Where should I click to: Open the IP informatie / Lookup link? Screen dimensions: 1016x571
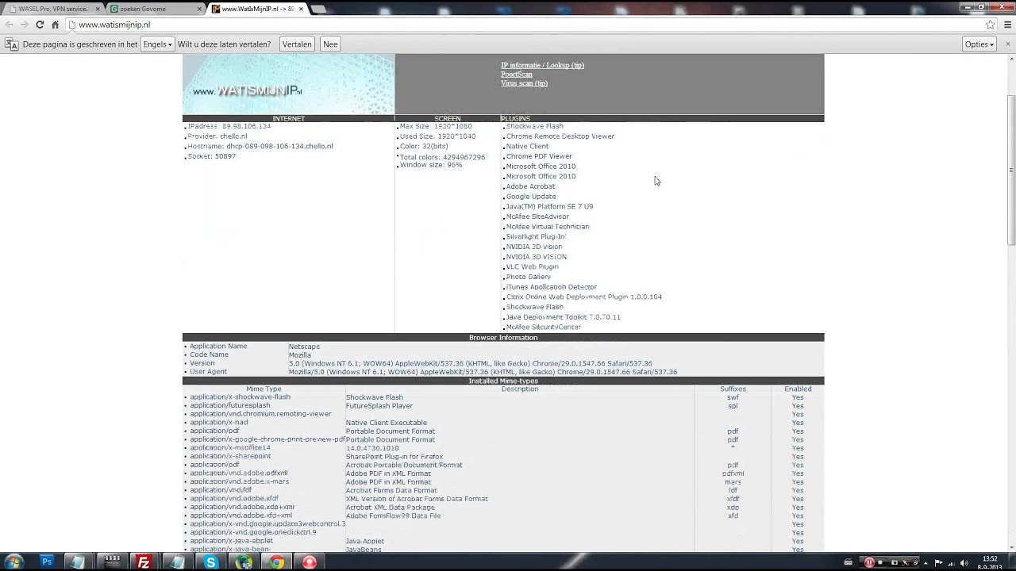coord(542,65)
